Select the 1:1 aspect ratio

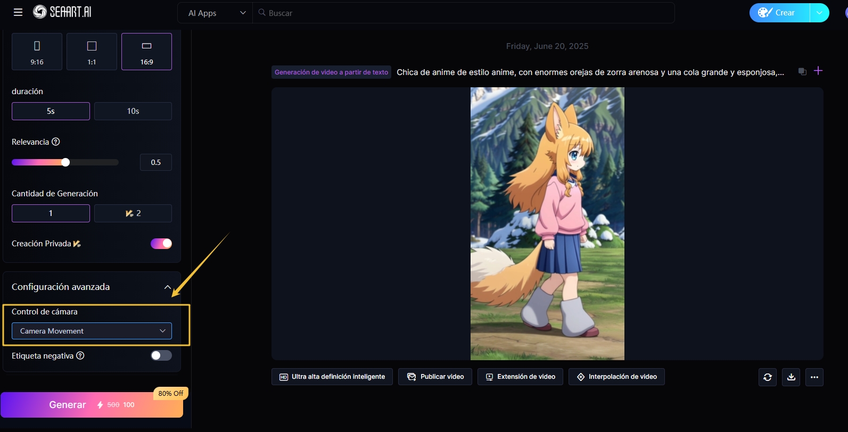coord(92,52)
